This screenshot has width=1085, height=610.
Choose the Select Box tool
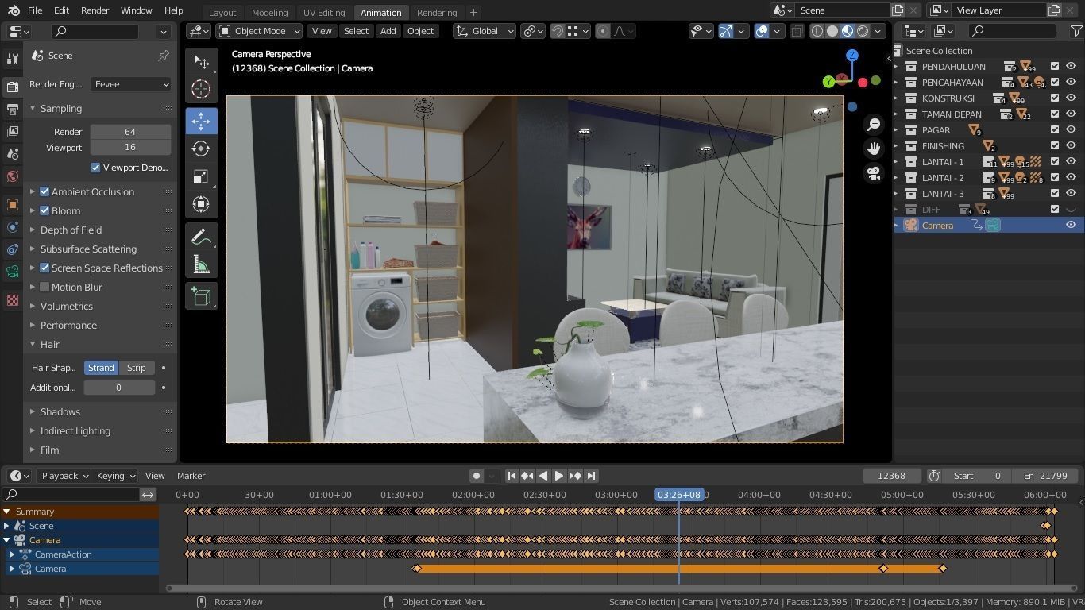click(x=201, y=62)
